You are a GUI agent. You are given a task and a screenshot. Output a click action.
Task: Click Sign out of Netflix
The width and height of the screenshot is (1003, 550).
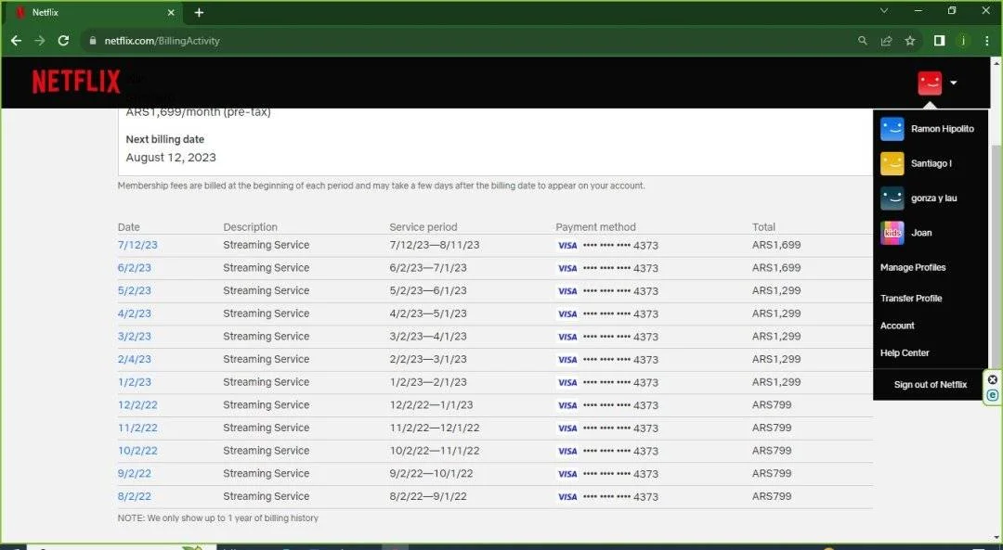(x=930, y=385)
